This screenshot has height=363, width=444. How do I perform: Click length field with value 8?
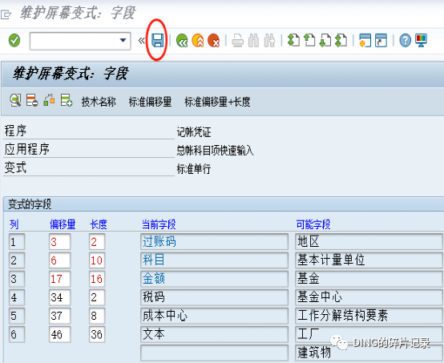(x=97, y=316)
